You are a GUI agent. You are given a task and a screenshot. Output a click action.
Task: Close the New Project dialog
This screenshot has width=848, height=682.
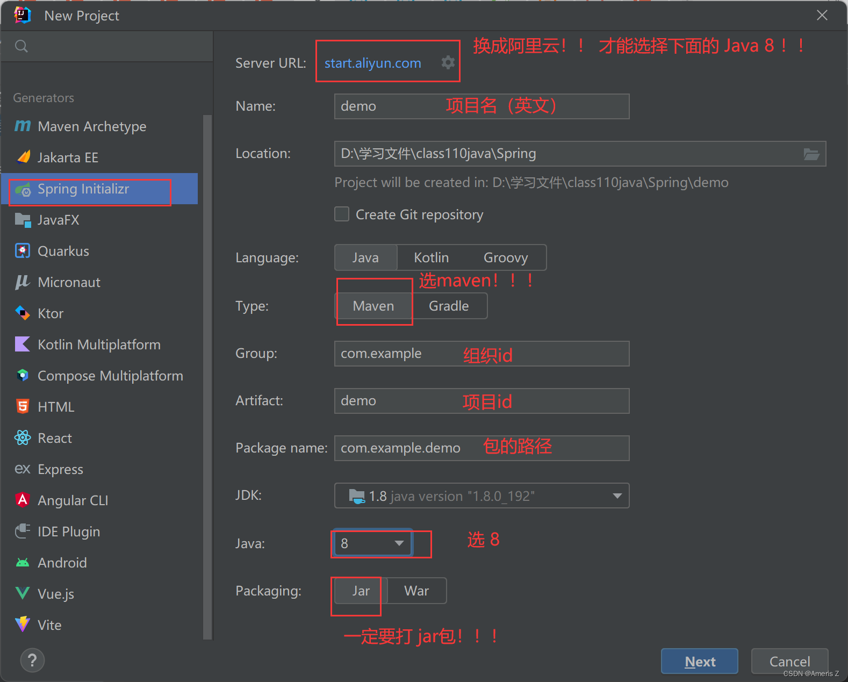click(822, 15)
